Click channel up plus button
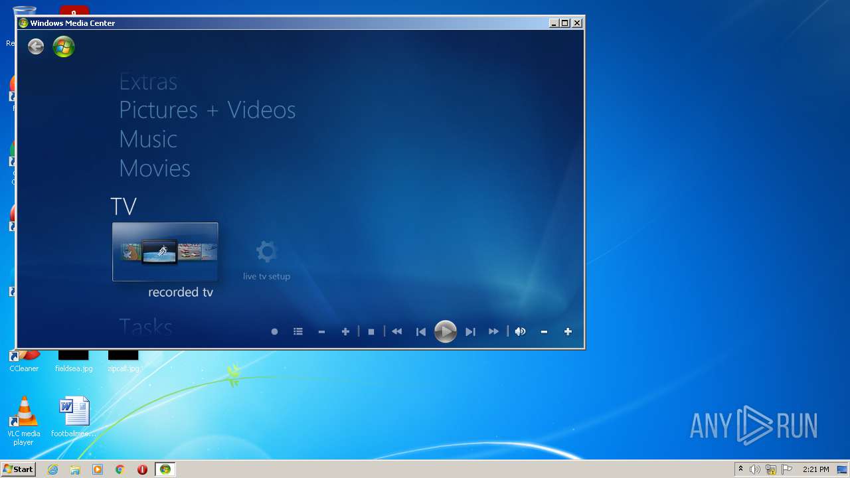The image size is (850, 478). click(345, 332)
